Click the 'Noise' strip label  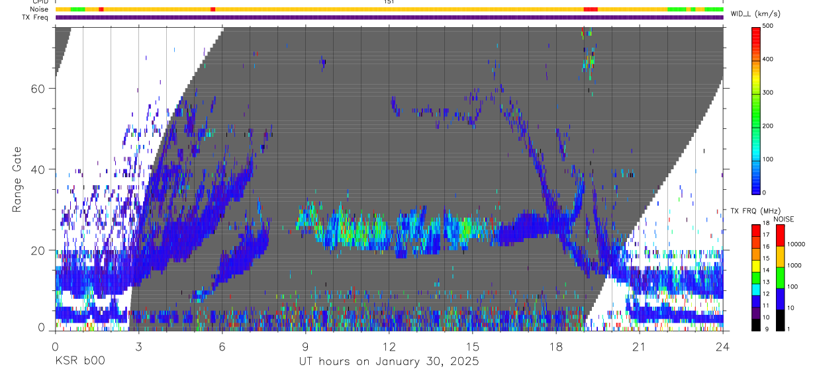click(x=39, y=9)
